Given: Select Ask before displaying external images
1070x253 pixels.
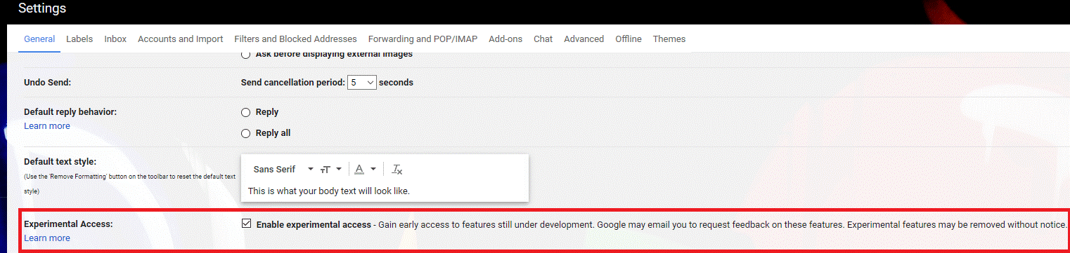Looking at the screenshot, I should pyautogui.click(x=246, y=54).
